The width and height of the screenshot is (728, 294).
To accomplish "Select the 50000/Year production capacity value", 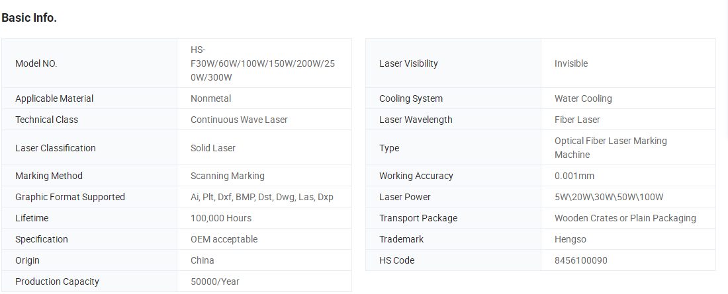I will [215, 281].
